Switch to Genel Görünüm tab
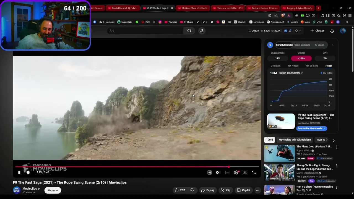 [x=302, y=45]
